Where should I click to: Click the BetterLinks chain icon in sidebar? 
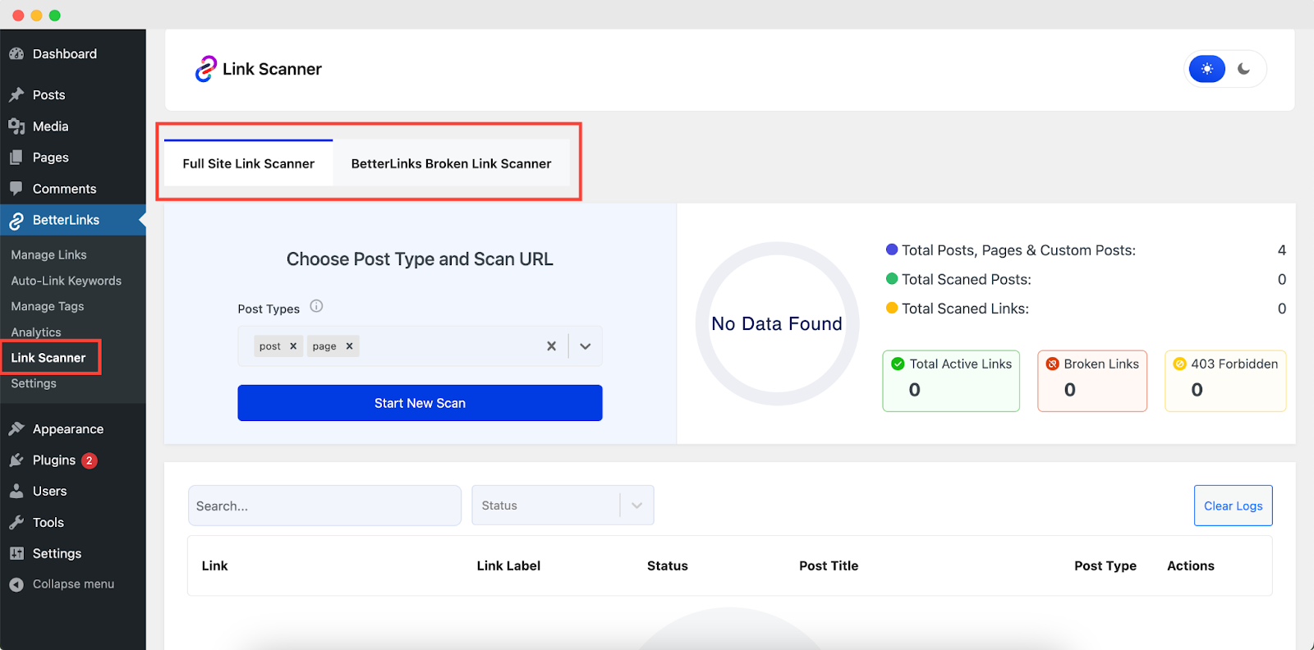point(16,221)
